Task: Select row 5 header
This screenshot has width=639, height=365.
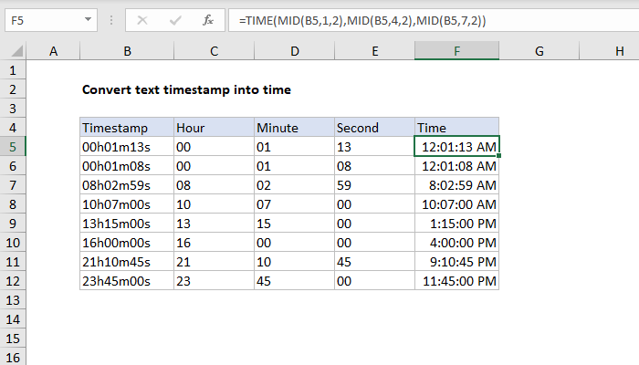Action: point(13,147)
